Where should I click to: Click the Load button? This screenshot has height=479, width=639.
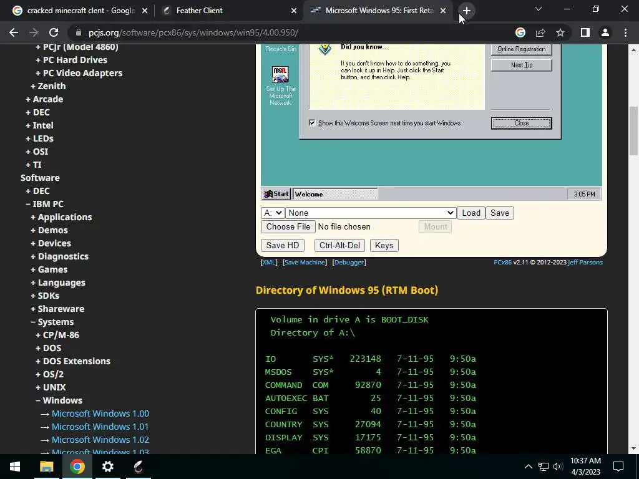click(x=471, y=213)
